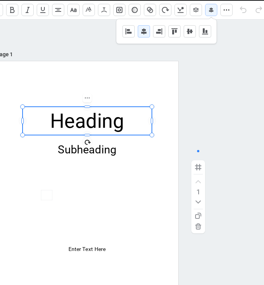Select the Subheading text element
Image resolution: width=264 pixels, height=285 pixels.
coord(87,150)
